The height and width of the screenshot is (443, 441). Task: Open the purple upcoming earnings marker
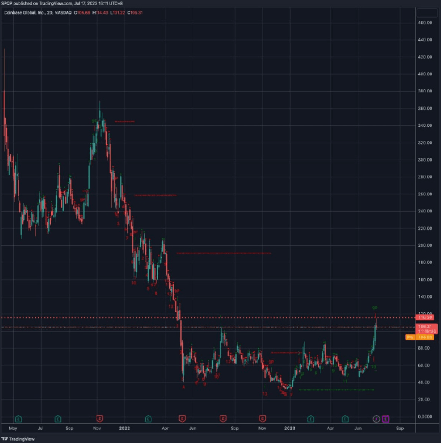[x=385, y=419]
